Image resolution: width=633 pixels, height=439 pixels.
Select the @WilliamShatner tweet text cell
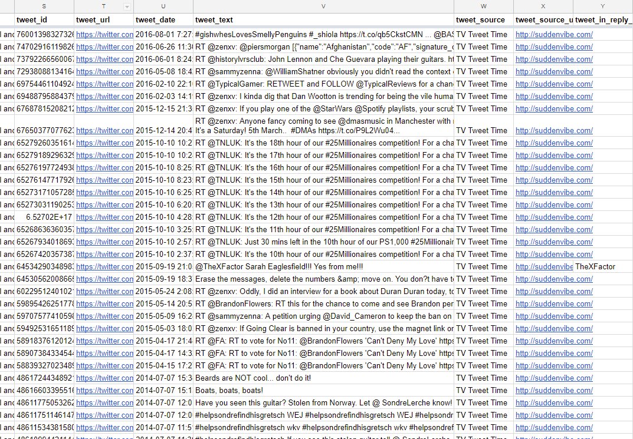323,71
